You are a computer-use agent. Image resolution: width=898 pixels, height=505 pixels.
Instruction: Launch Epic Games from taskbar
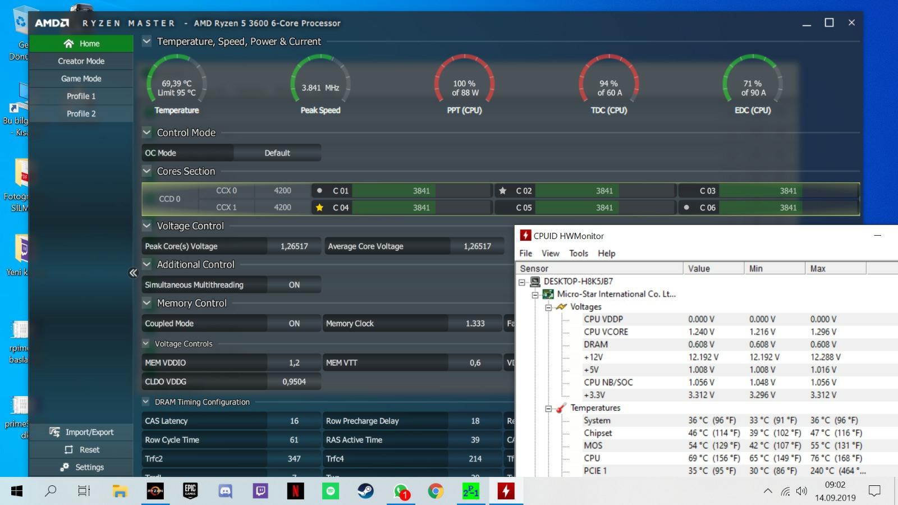pos(190,492)
